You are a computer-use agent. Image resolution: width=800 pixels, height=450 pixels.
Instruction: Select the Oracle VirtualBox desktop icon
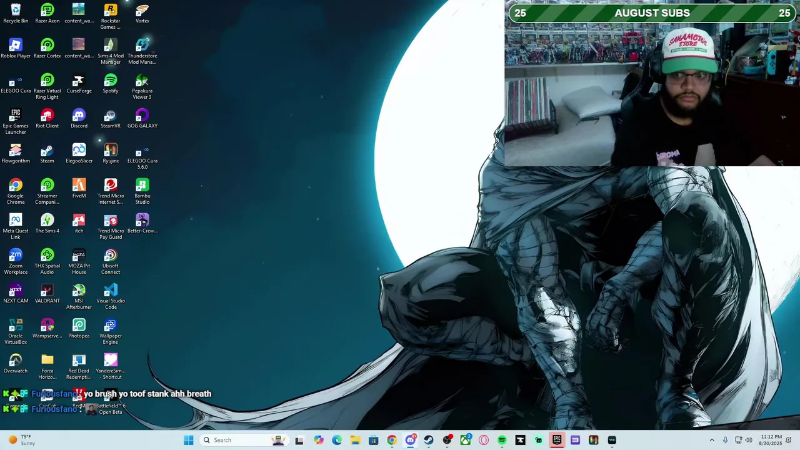(x=16, y=331)
